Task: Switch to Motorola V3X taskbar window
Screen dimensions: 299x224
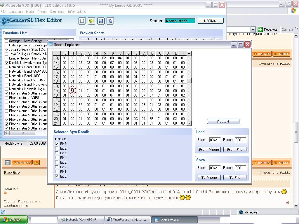Action: 81,220
